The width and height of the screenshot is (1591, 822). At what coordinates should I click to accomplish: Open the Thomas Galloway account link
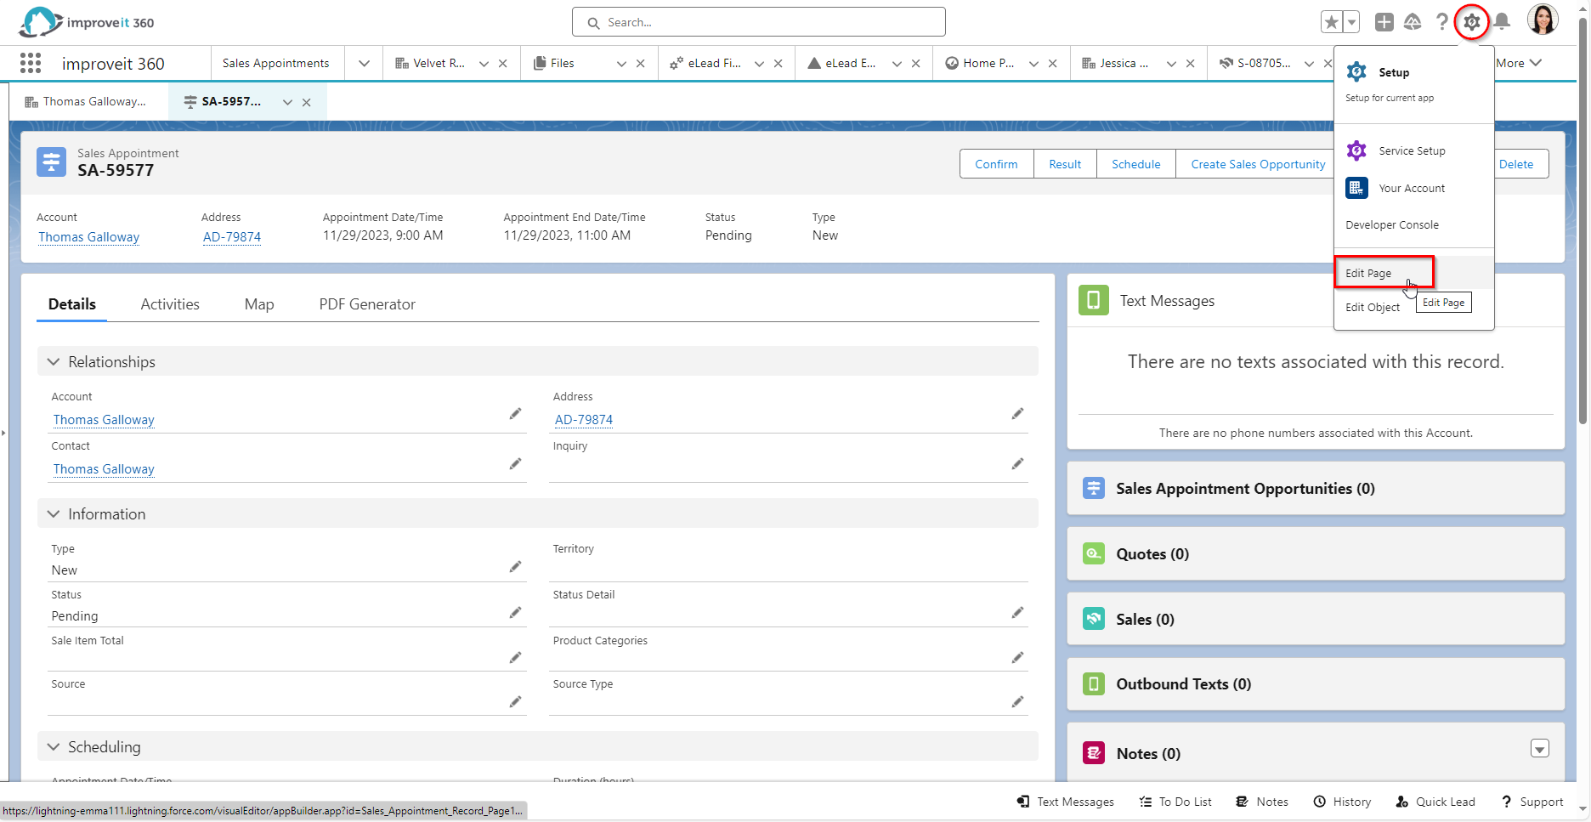[88, 236]
